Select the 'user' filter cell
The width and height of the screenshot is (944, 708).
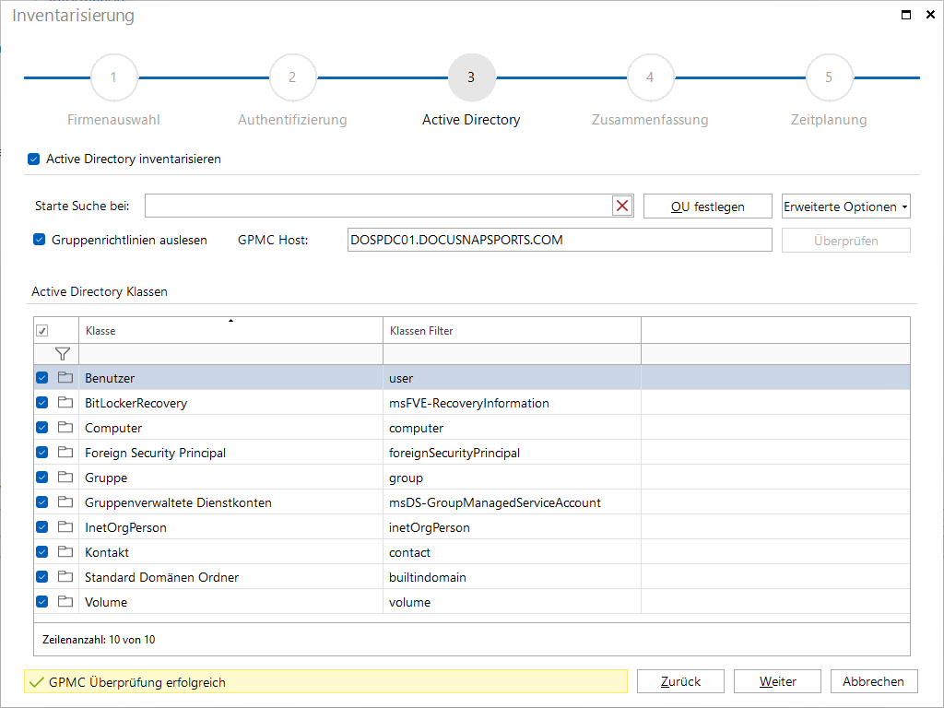512,377
